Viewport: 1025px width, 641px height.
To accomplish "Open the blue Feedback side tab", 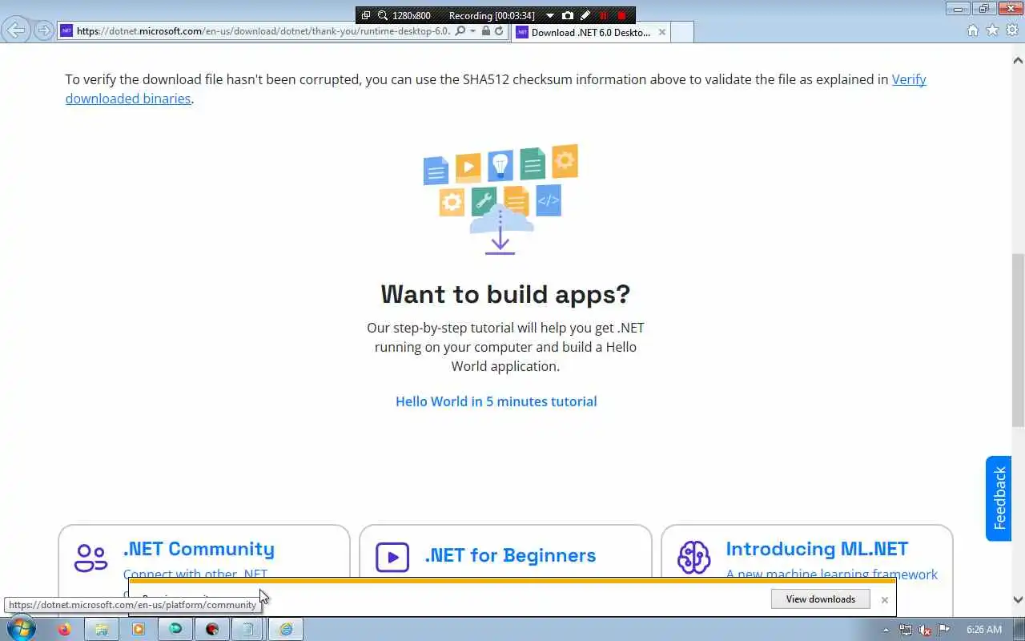I will coord(999,498).
